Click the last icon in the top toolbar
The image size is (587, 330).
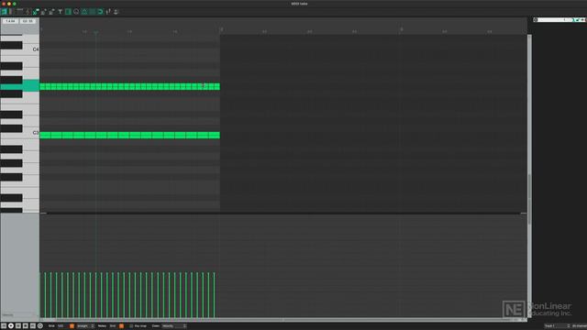click(116, 12)
